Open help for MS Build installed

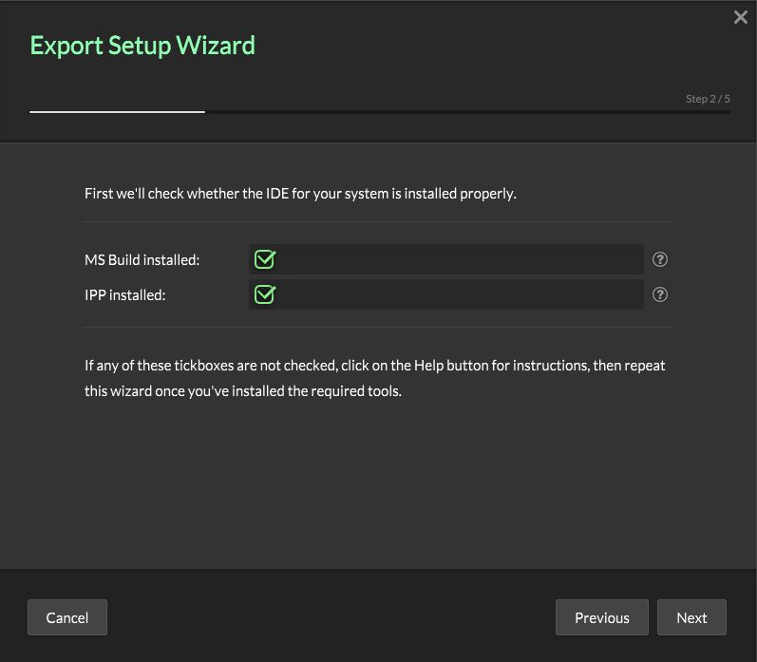[659, 260]
